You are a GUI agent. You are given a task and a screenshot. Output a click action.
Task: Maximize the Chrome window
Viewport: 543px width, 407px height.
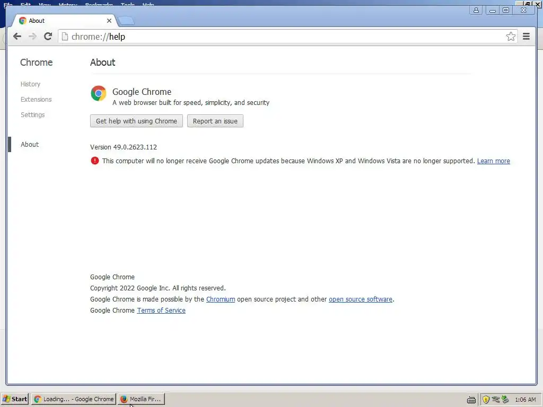click(506, 10)
